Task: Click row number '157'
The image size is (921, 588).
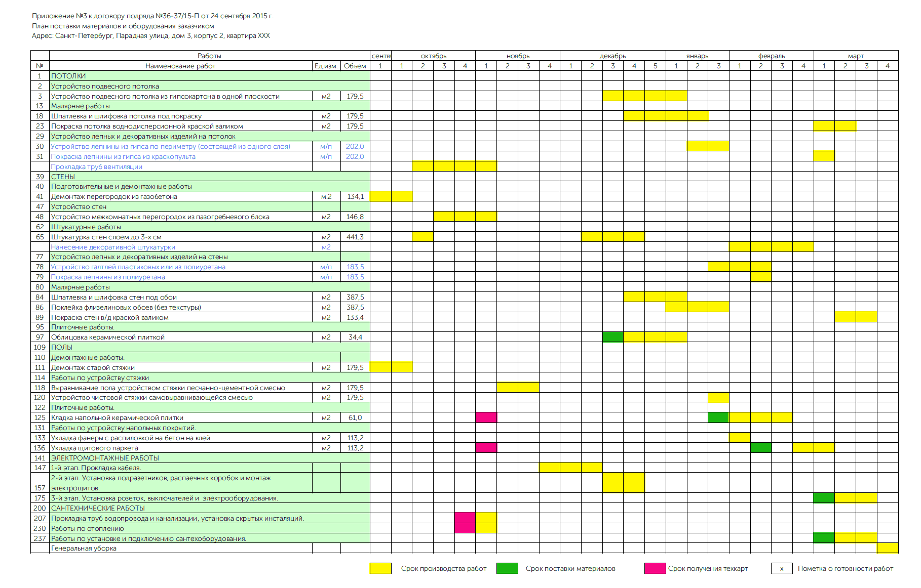Action: [40, 488]
